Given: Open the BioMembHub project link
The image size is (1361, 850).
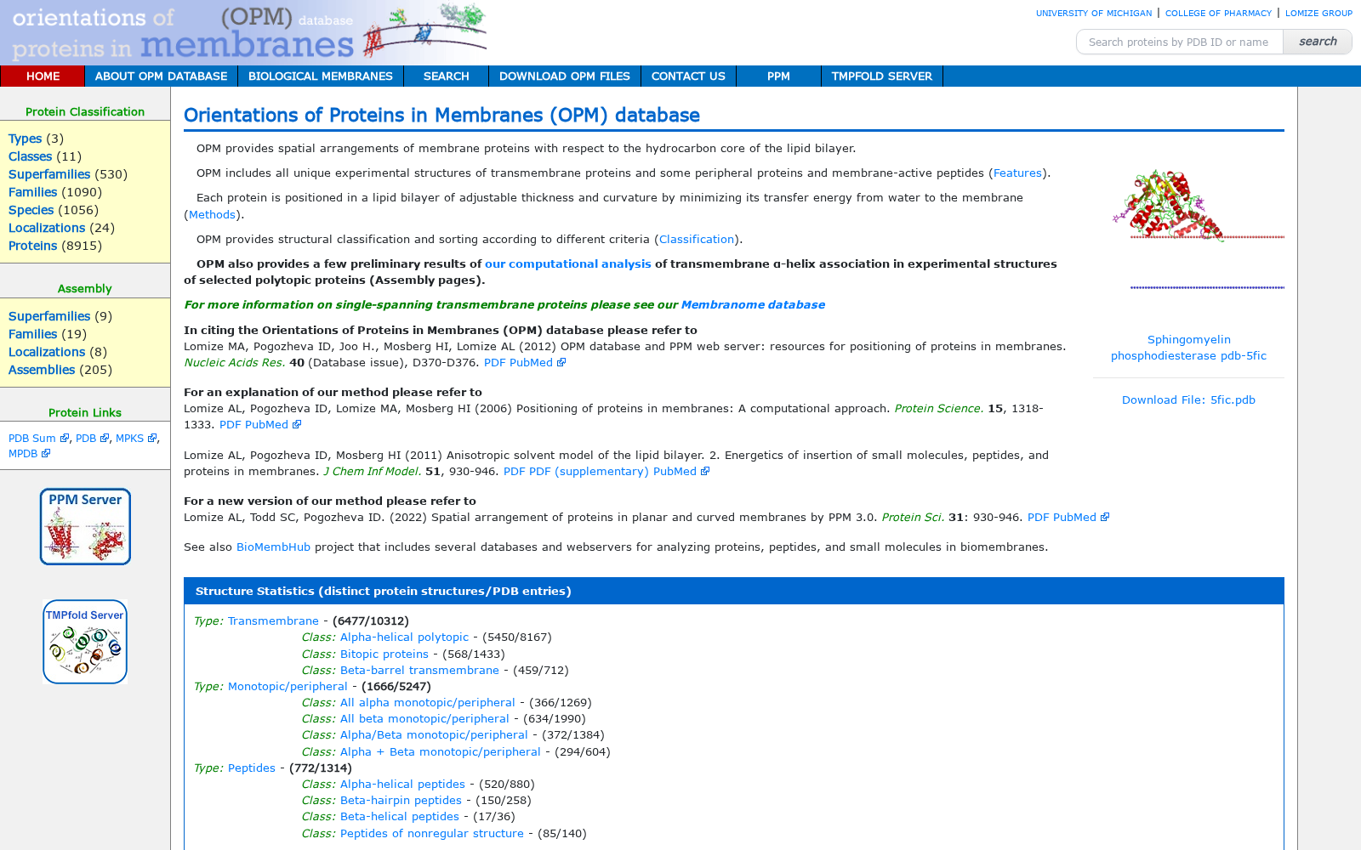Looking at the screenshot, I should point(273,547).
